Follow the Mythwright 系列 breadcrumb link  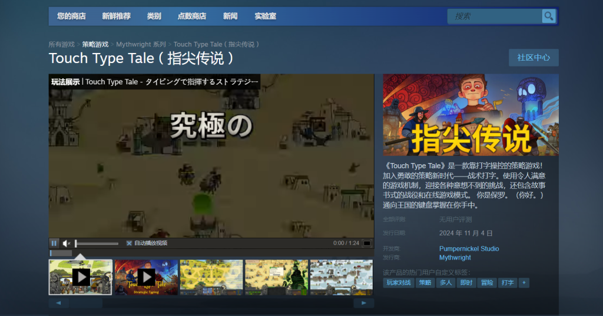(x=141, y=45)
